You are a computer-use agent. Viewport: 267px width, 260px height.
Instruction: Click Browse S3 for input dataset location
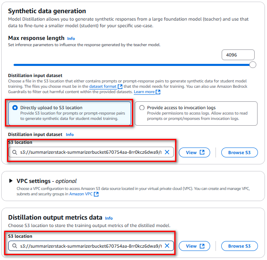pos(239,152)
